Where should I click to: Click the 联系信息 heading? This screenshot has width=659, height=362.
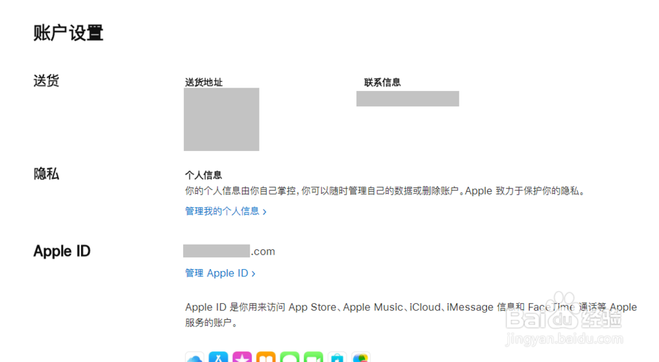[x=382, y=82]
